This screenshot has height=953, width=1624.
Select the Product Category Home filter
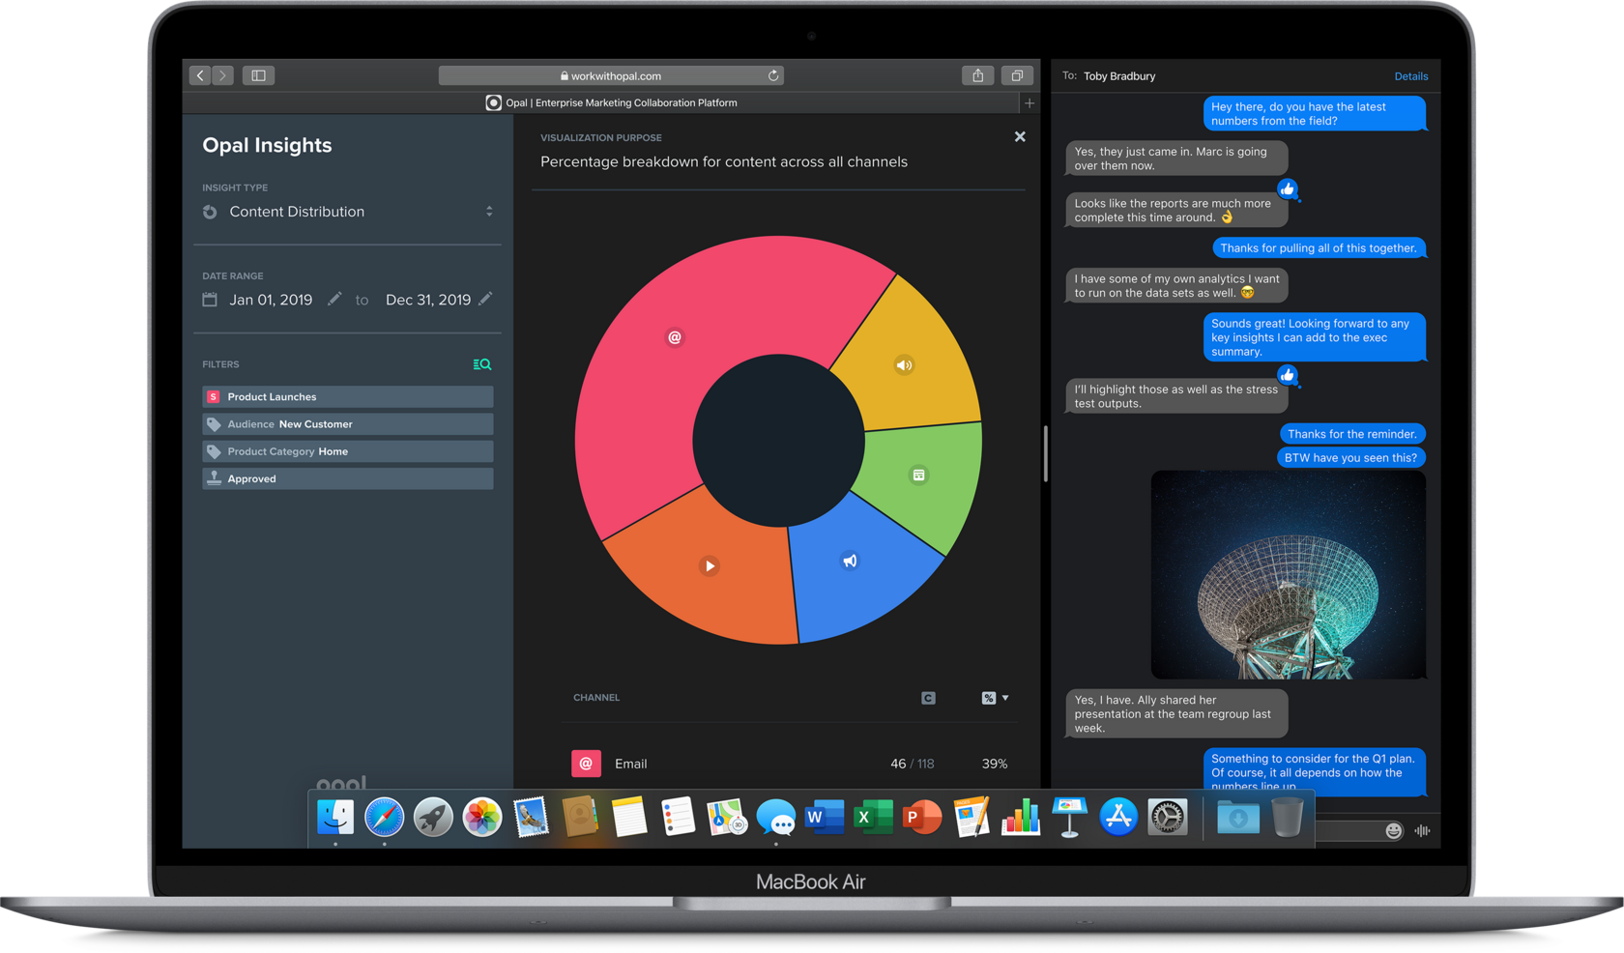[348, 451]
